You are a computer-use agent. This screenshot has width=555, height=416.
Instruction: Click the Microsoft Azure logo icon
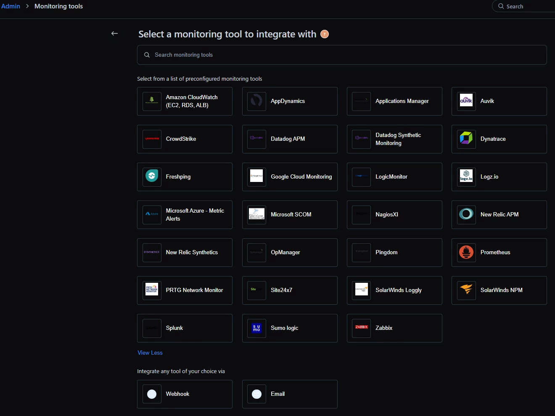tap(152, 215)
